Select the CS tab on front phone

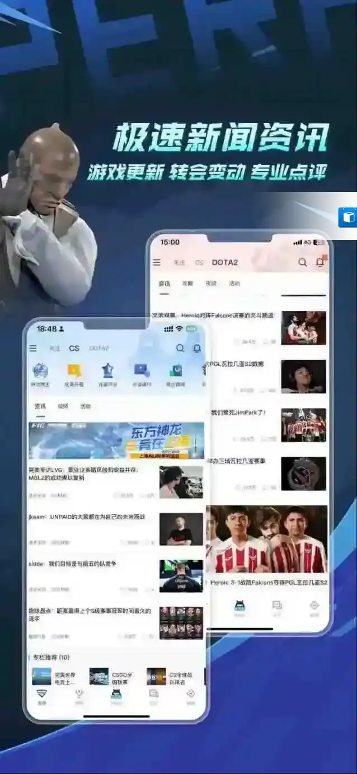[x=74, y=348]
